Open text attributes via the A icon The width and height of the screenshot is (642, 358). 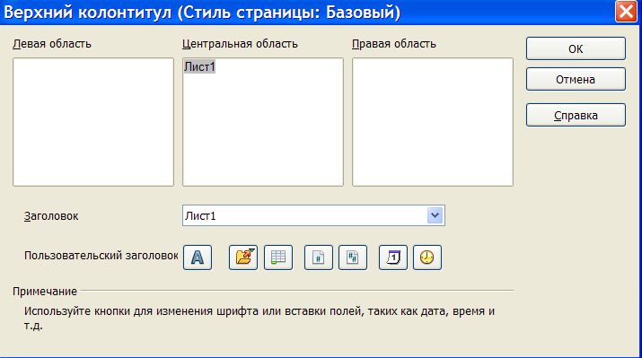click(198, 258)
